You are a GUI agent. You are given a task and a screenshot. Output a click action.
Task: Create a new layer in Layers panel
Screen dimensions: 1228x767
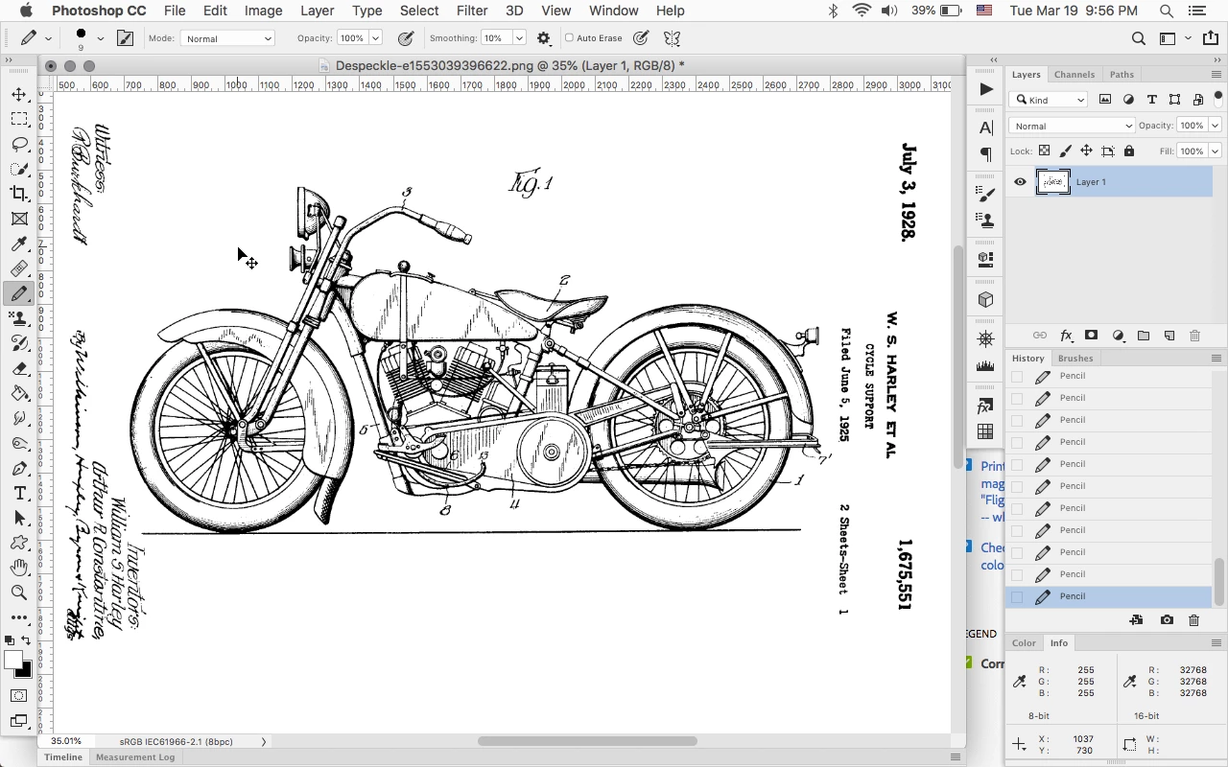click(x=1169, y=336)
